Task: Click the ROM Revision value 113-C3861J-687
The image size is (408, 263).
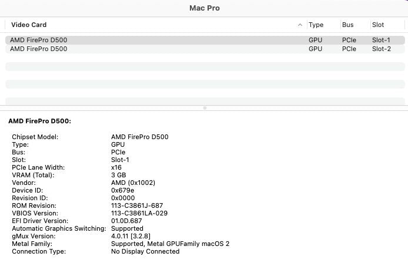Action: pyautogui.click(x=137, y=205)
